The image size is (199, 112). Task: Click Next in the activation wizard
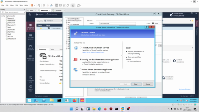[136, 84]
